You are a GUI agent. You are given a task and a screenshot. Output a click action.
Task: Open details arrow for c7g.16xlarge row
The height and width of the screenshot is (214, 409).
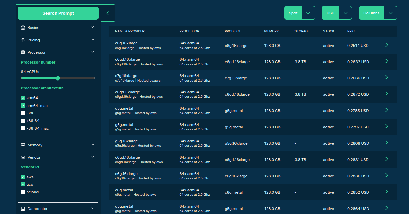[387, 77]
